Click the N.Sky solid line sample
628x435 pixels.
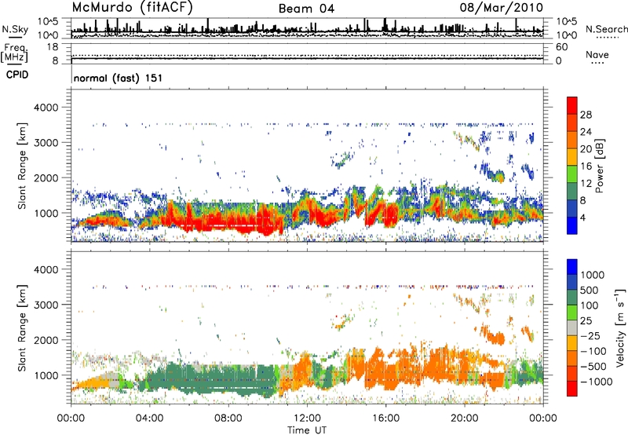tap(15, 37)
